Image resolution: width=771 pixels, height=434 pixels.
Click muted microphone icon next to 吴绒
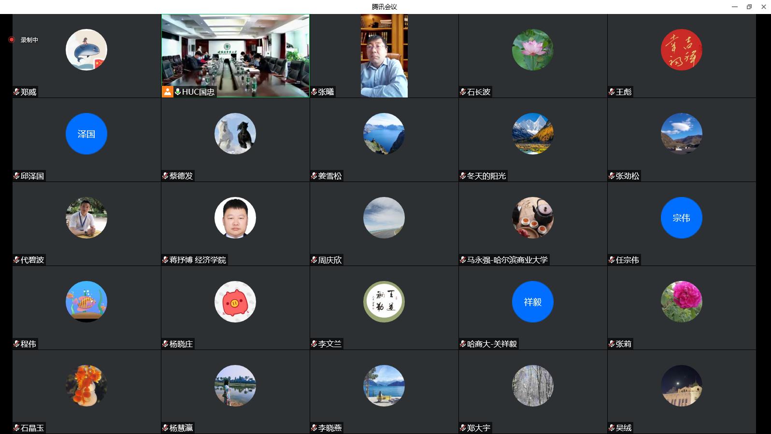pos(612,428)
